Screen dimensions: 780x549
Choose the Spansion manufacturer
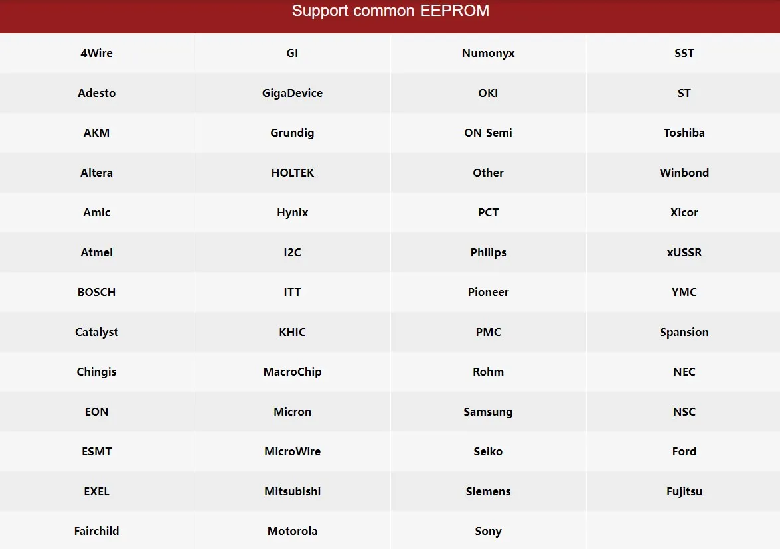click(684, 332)
